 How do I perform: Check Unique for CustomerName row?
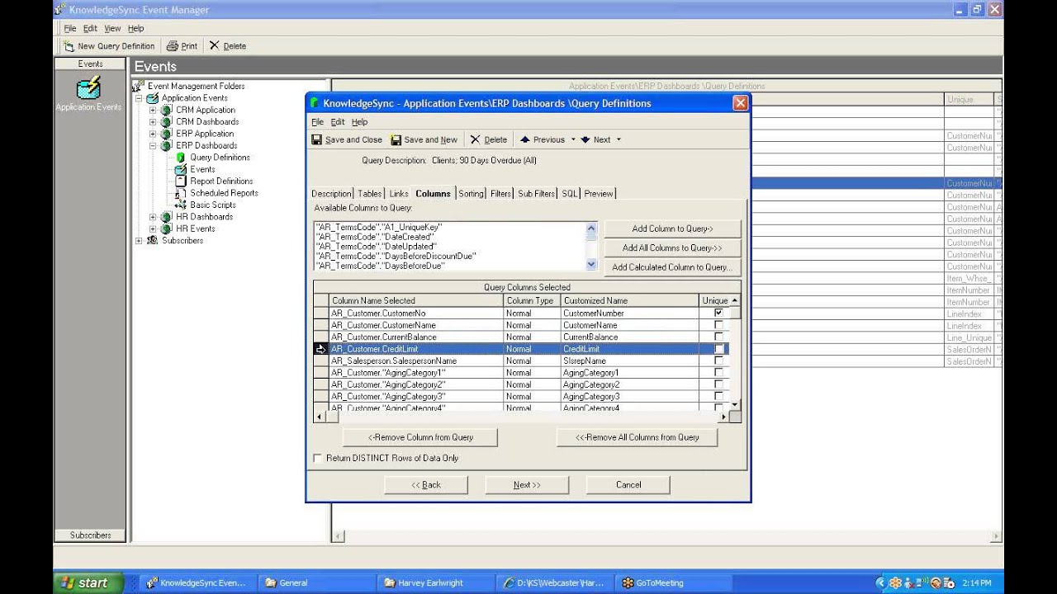(718, 325)
